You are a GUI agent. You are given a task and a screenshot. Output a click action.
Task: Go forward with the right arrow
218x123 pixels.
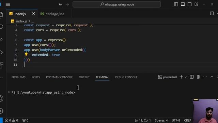click(67, 4)
